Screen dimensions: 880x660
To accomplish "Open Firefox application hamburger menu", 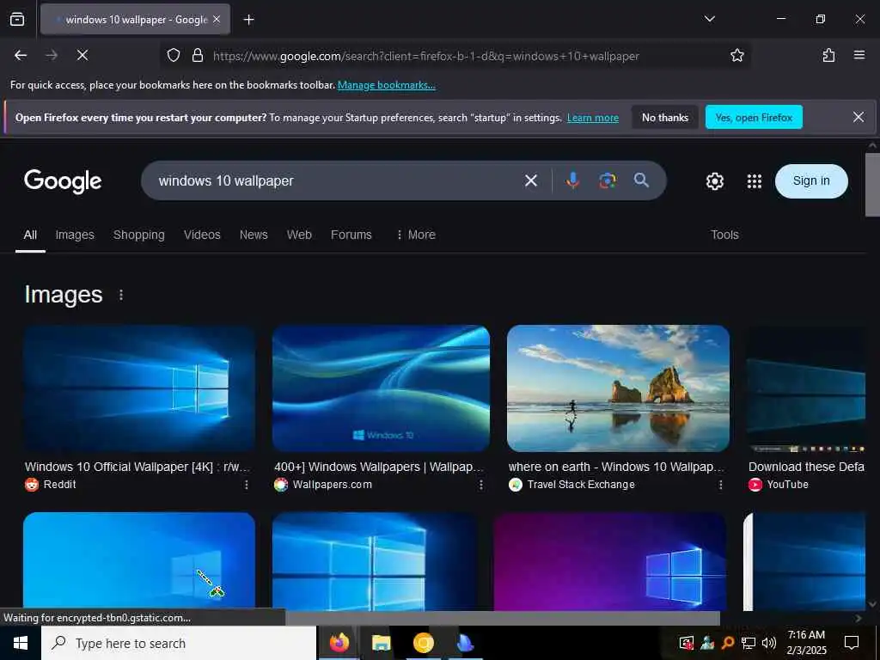I will (x=859, y=55).
